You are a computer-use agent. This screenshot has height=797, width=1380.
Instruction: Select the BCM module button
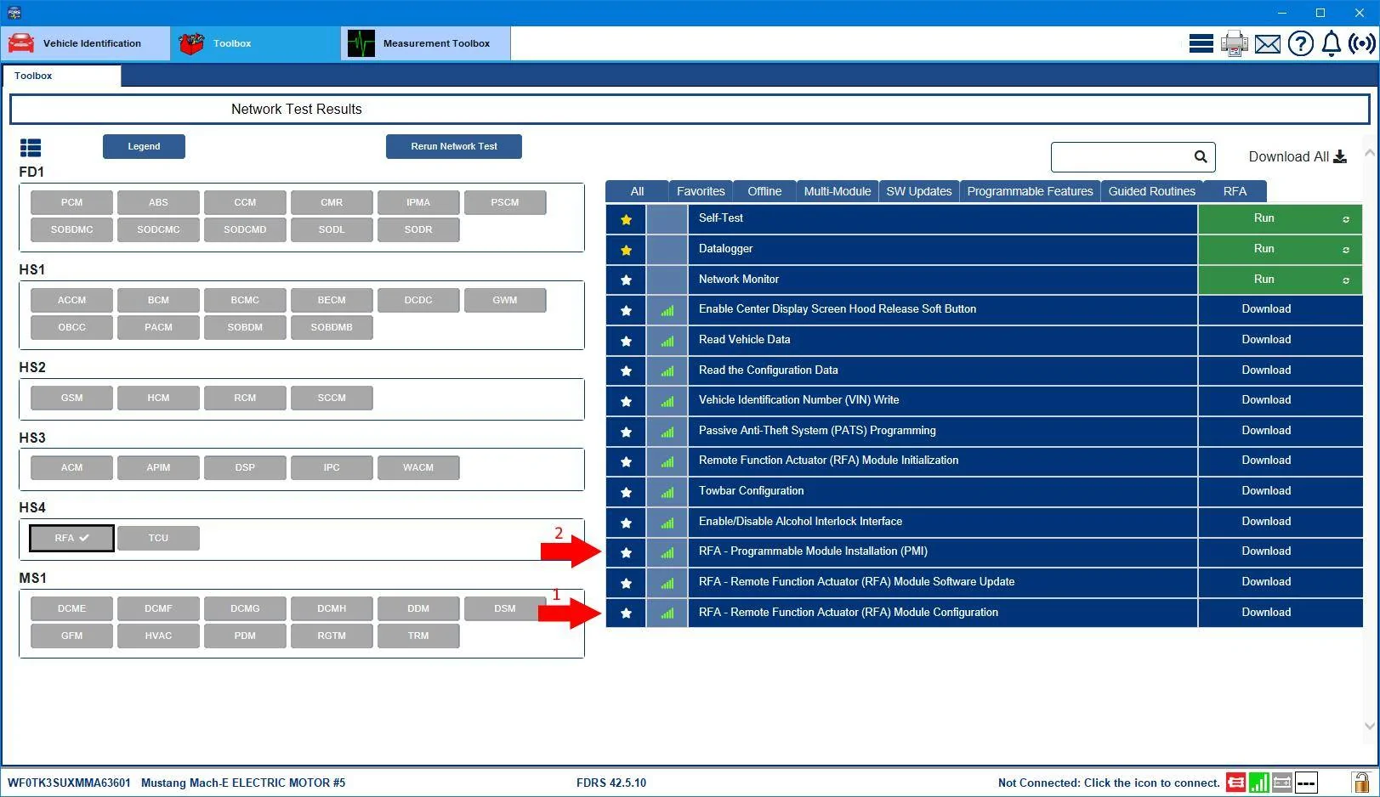(158, 301)
